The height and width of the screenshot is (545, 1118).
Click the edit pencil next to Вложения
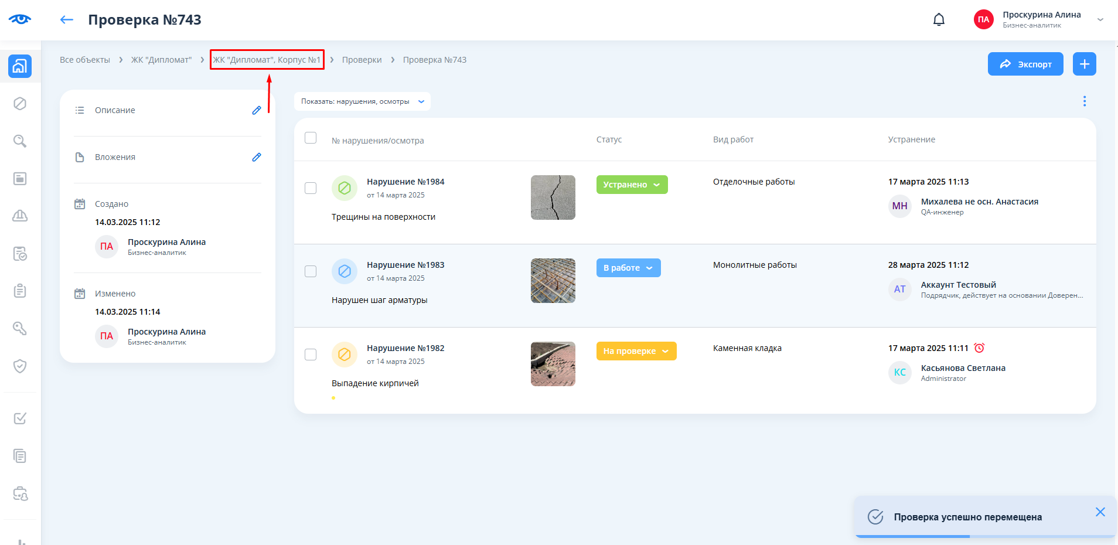coord(256,157)
